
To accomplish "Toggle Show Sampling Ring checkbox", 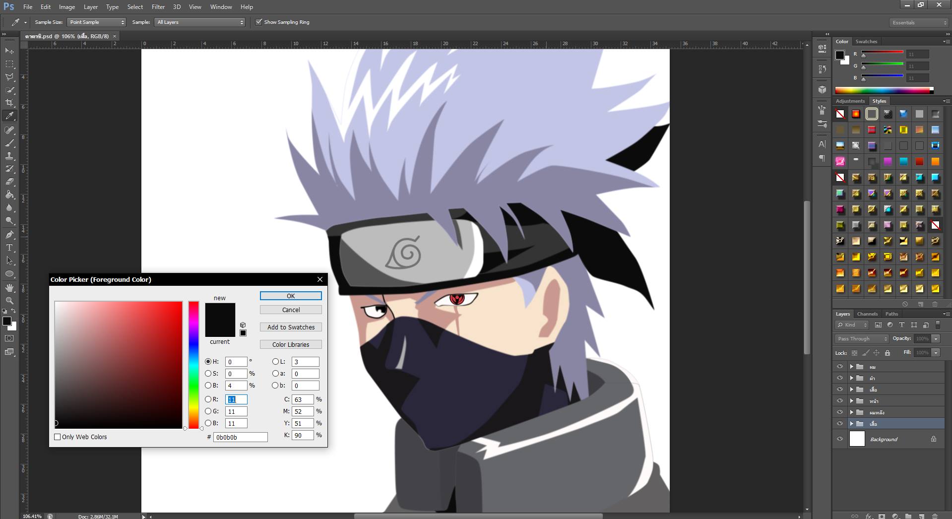I will (258, 22).
